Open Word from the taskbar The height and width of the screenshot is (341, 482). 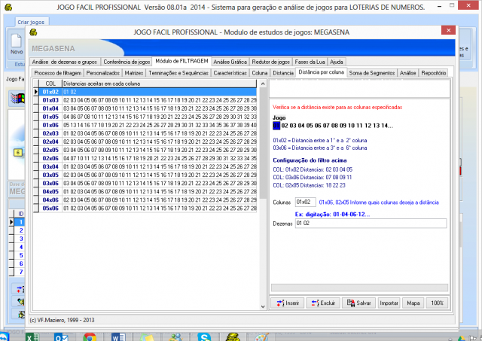click(117, 336)
